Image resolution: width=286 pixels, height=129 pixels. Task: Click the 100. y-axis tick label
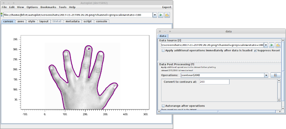[15, 89]
